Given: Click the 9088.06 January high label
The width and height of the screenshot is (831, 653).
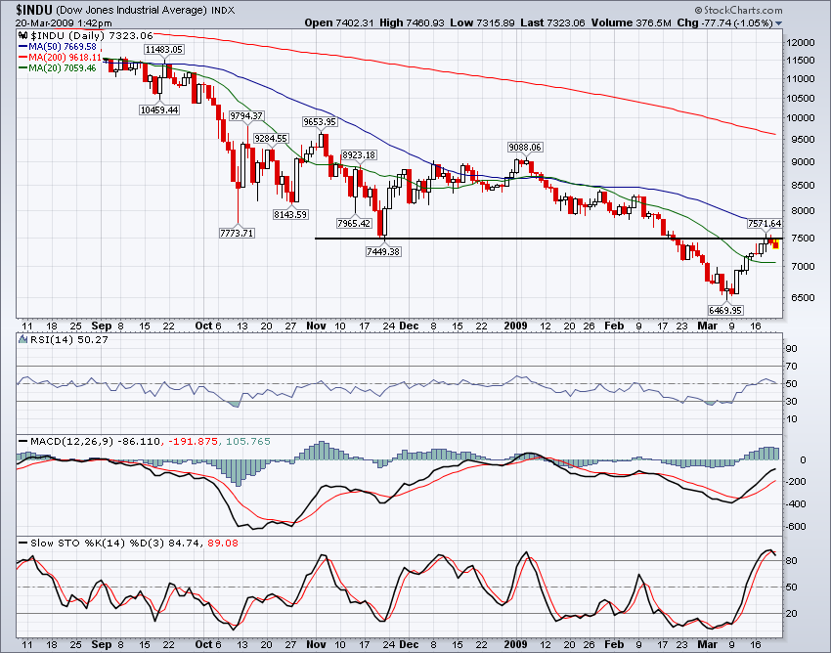Looking at the screenshot, I should pos(525,147).
